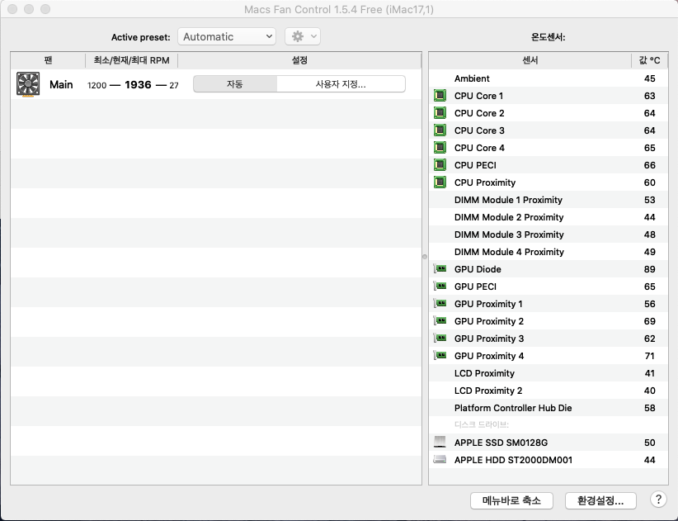Open the gear preset options dropdown
Image resolution: width=678 pixels, height=521 pixels.
(303, 37)
